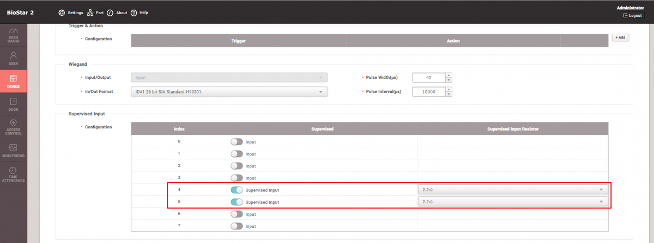Open Access Control from the sidebar
The height and width of the screenshot is (243, 654).
pos(14,126)
